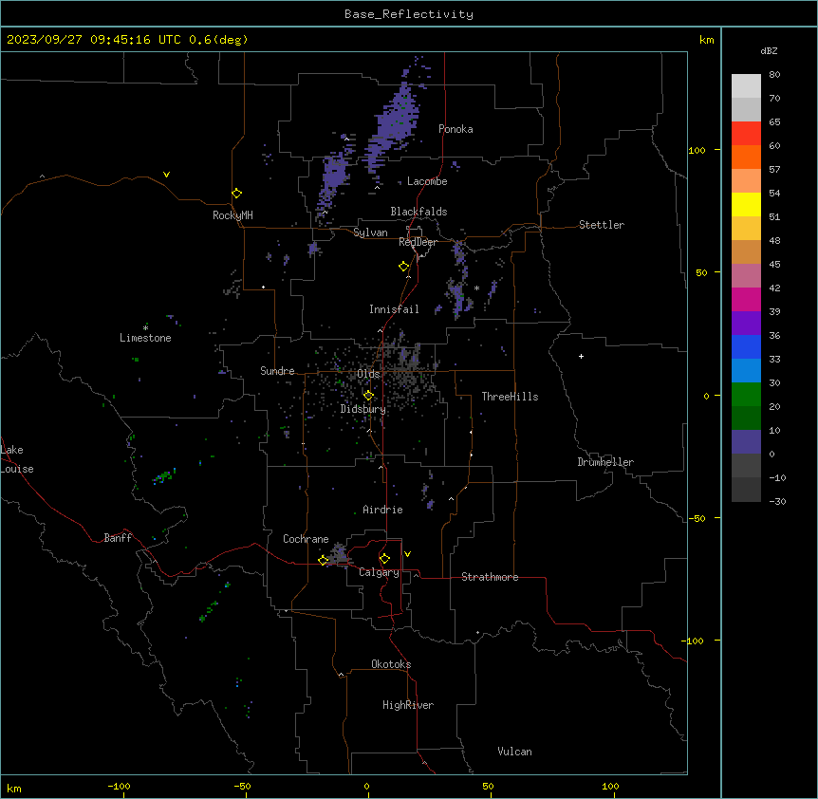Screen dimensions: 818x799
Task: Click the yellow V marker east of Calgary
Action: [407, 554]
